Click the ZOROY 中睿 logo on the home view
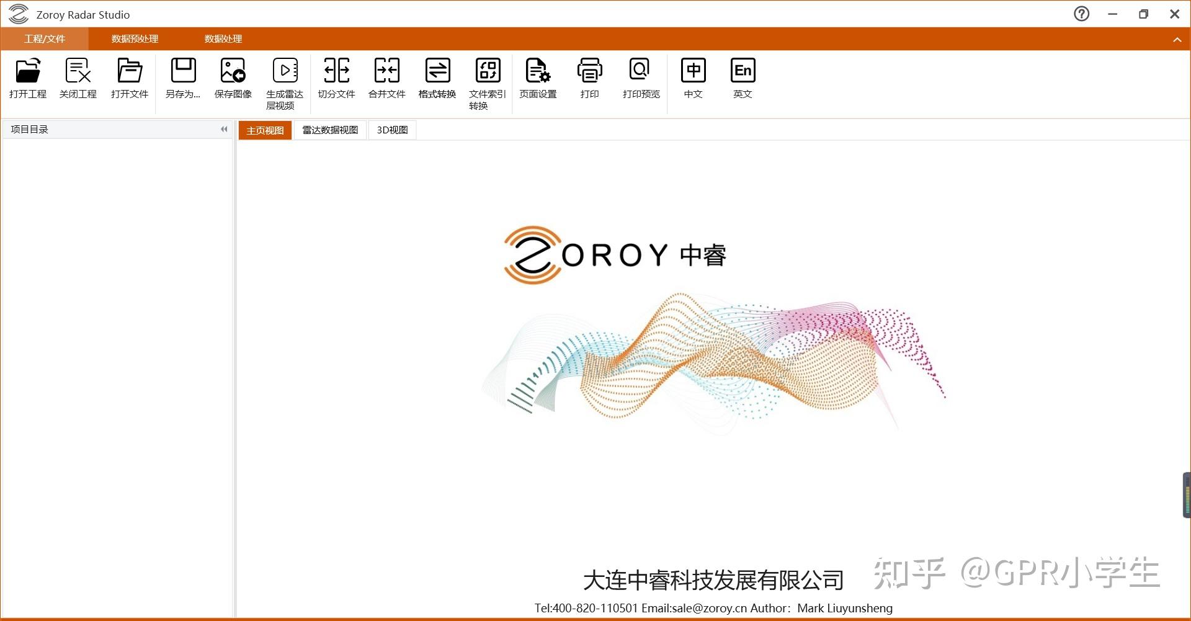 (615, 255)
